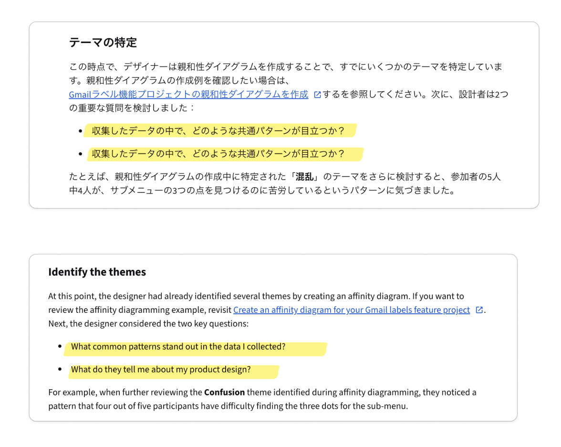
Task: Click the テーマの特定 heading
Action: pos(103,43)
